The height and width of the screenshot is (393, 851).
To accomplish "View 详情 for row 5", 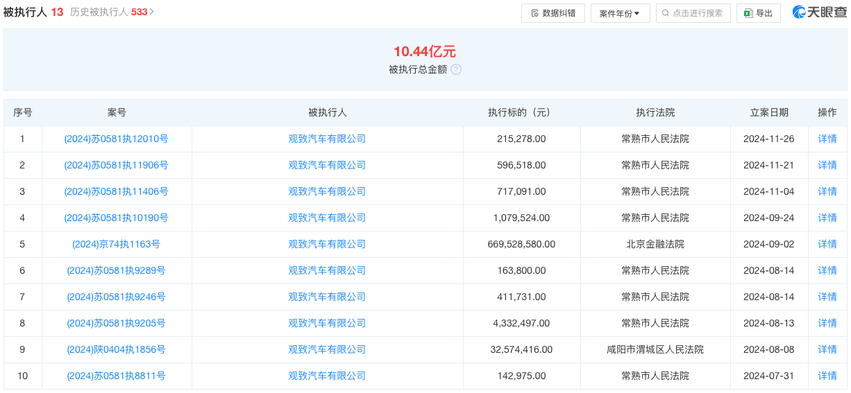I will pyautogui.click(x=827, y=244).
